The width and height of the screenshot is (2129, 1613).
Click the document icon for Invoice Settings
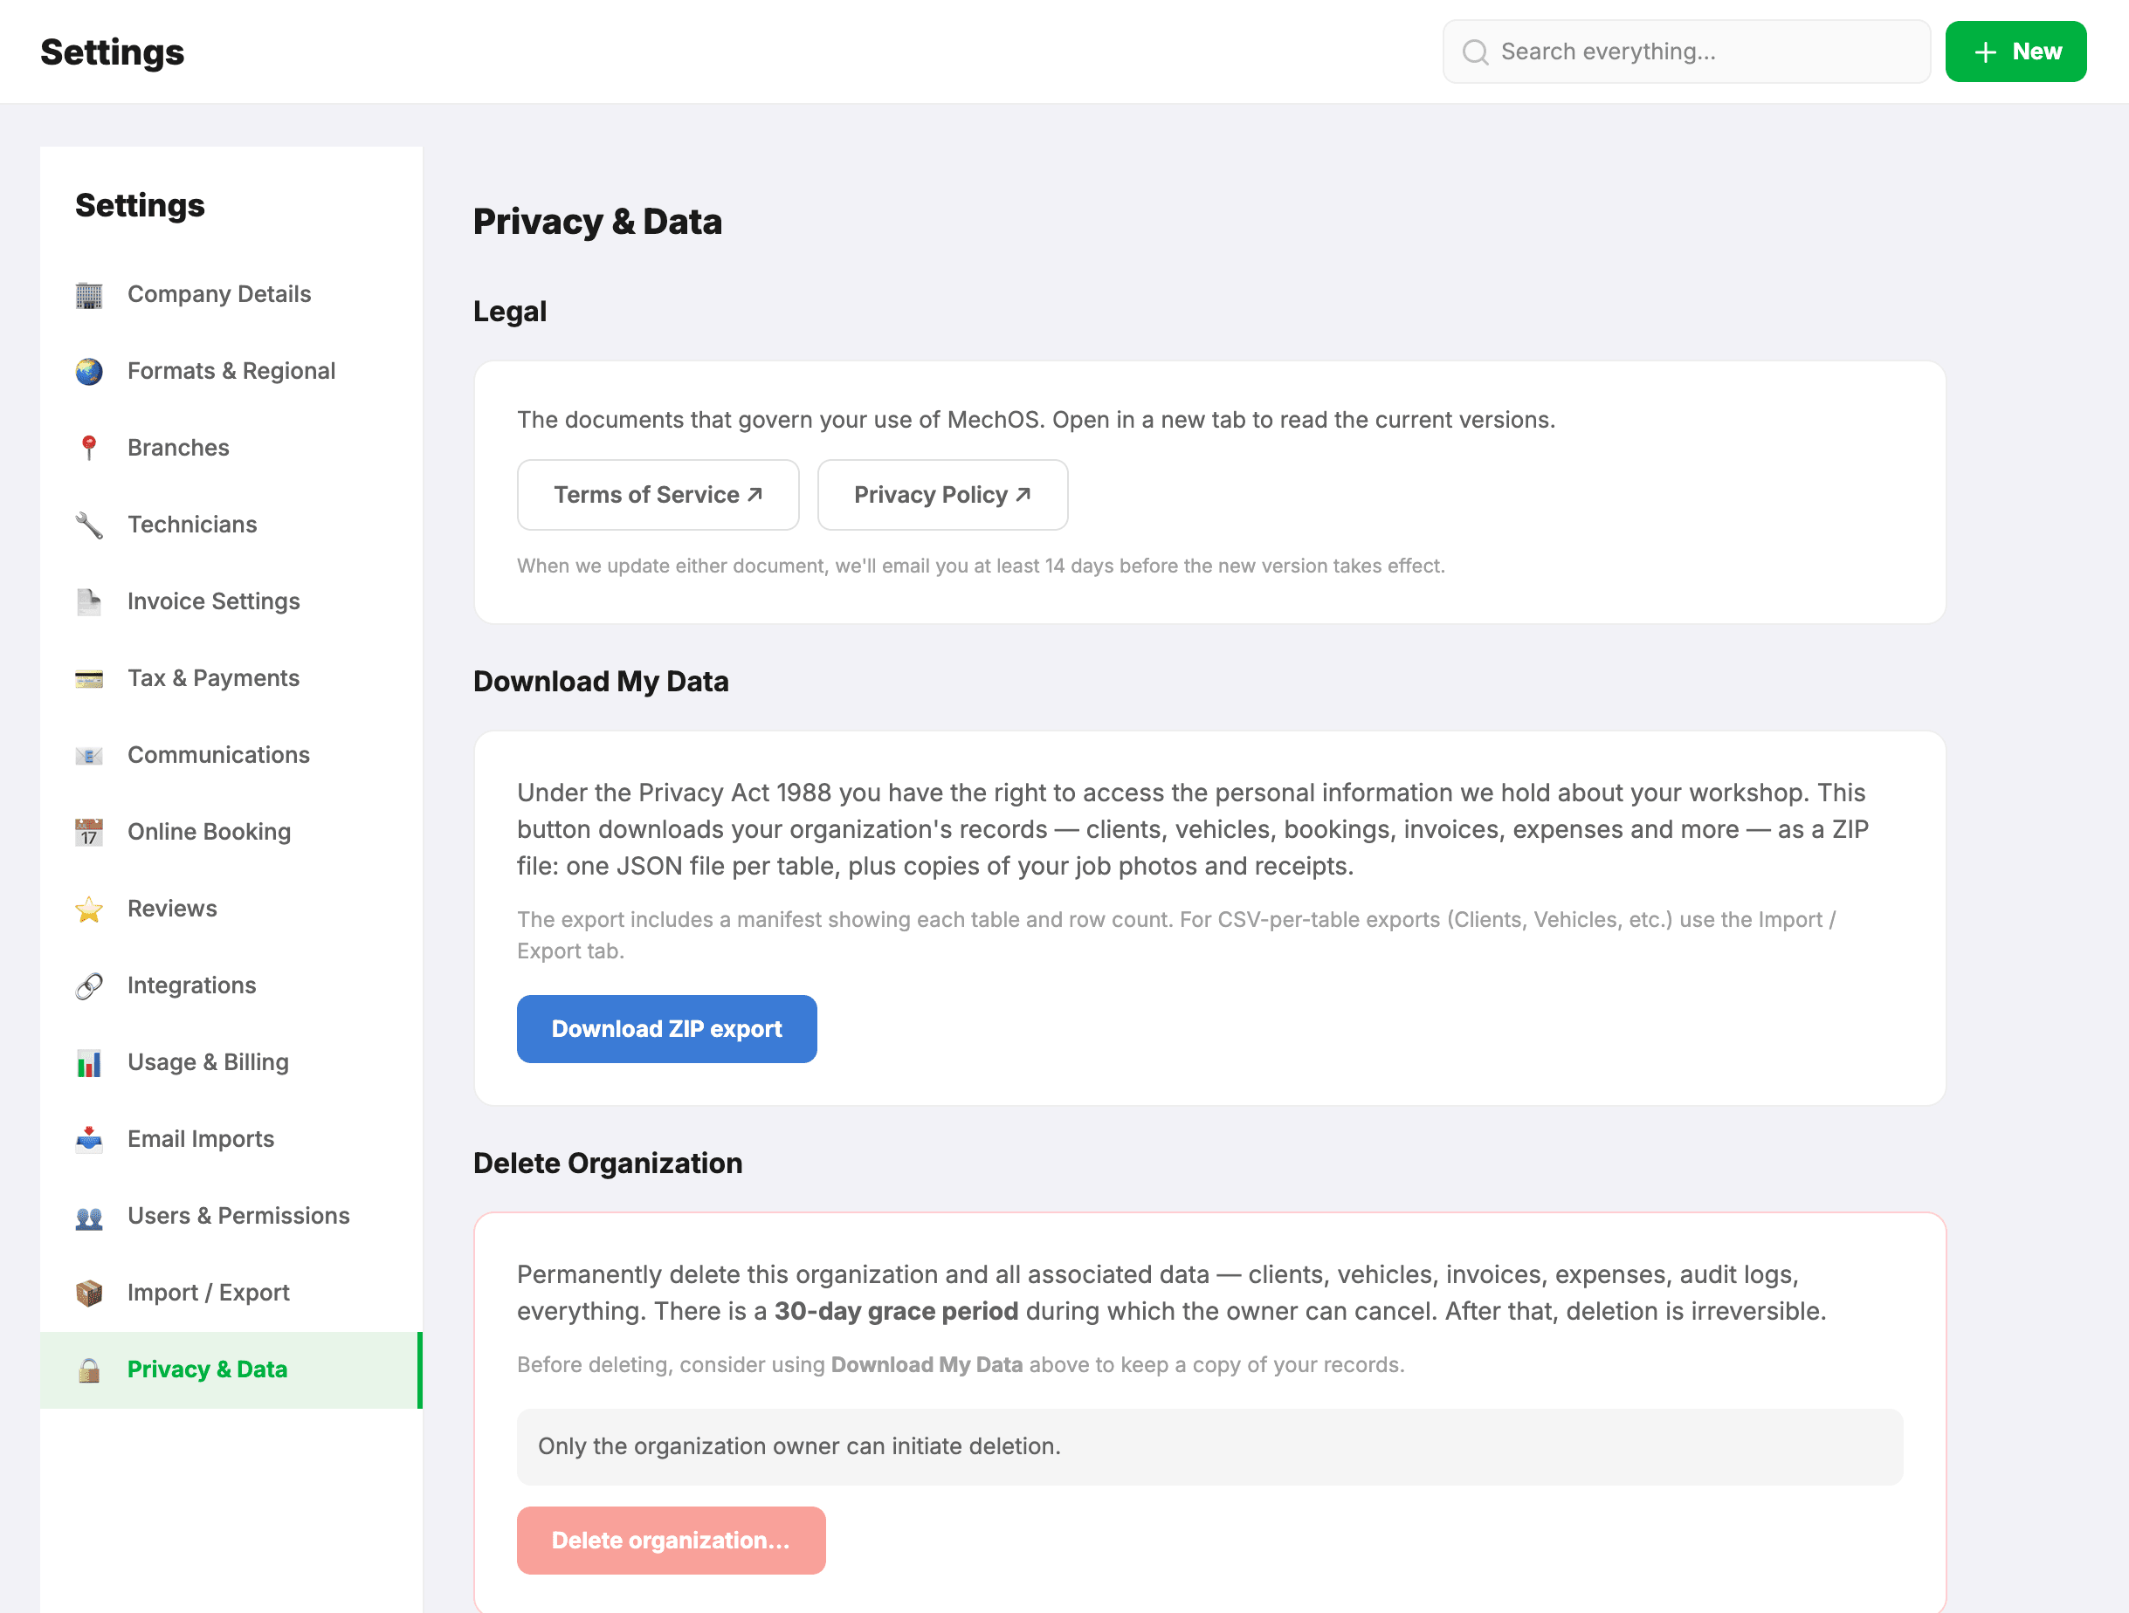88,602
